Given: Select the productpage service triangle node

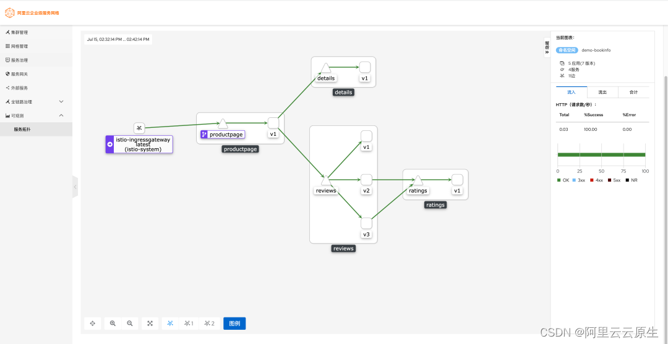Looking at the screenshot, I should point(223,124).
